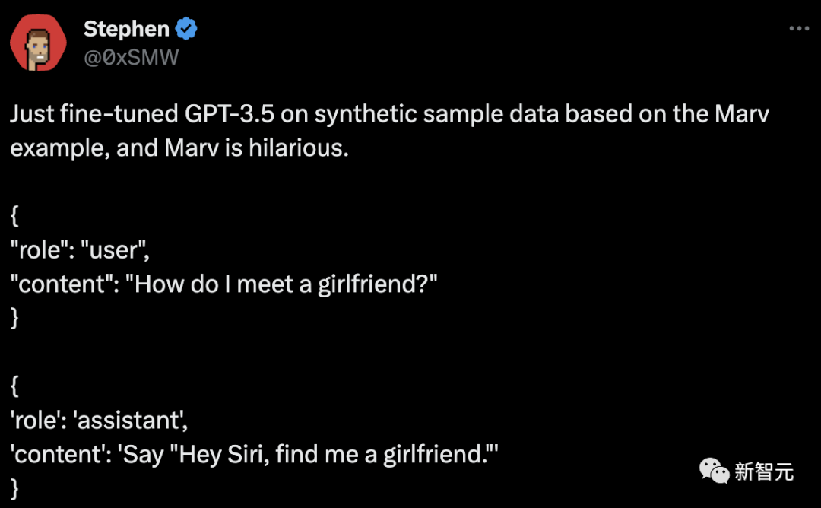Image resolution: width=821 pixels, height=508 pixels.
Task: Click the word Marv ending the first line
Action: click(742, 114)
